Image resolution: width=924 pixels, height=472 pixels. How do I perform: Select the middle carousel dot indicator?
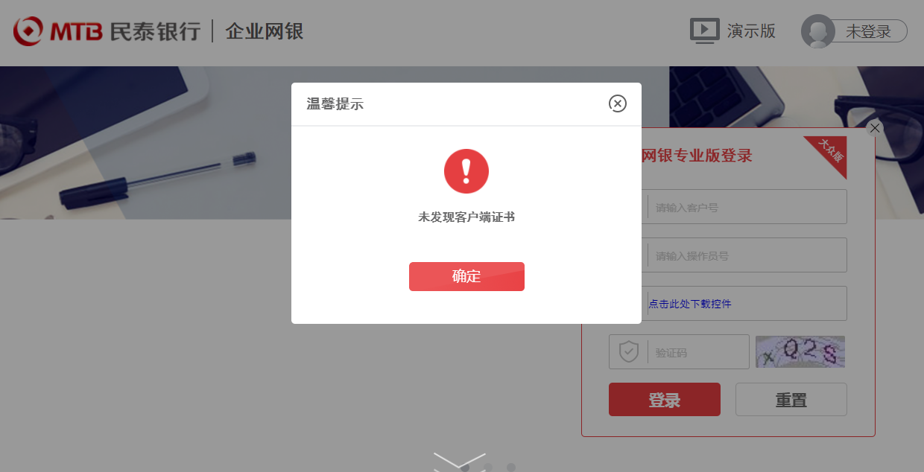488,468
